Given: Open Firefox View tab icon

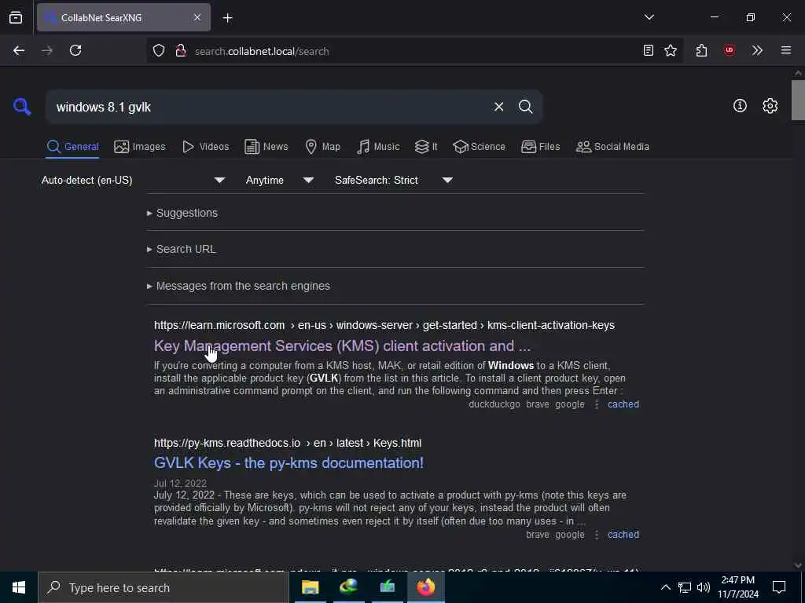Looking at the screenshot, I should point(16,17).
